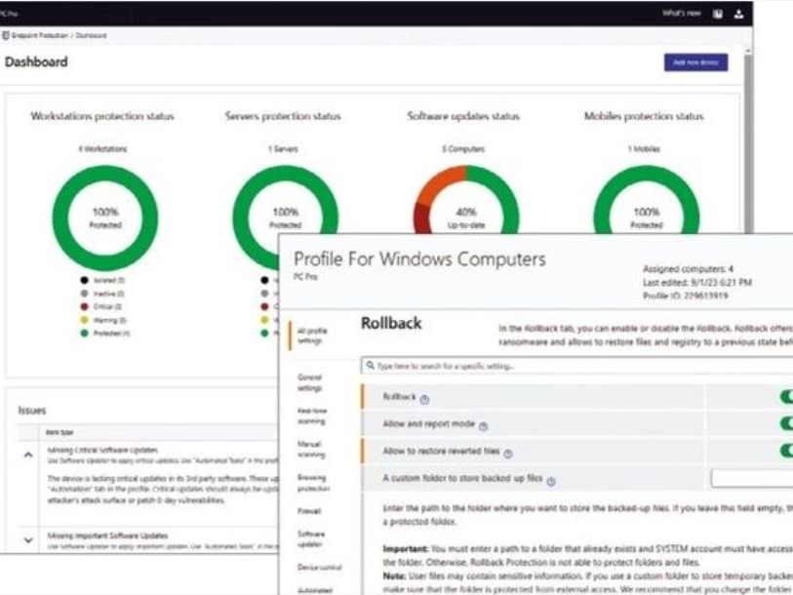Open the Browsing protection settings tab
The width and height of the screenshot is (793, 595).
point(313,483)
